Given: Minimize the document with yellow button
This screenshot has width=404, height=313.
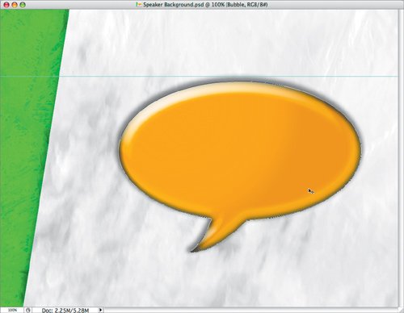Looking at the screenshot, I should 15,5.
